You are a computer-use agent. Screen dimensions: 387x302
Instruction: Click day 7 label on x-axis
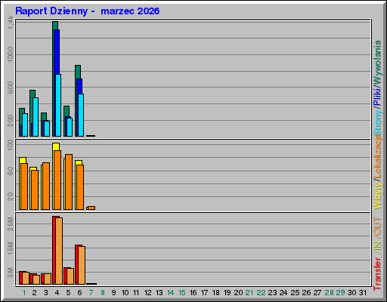pos(91,293)
